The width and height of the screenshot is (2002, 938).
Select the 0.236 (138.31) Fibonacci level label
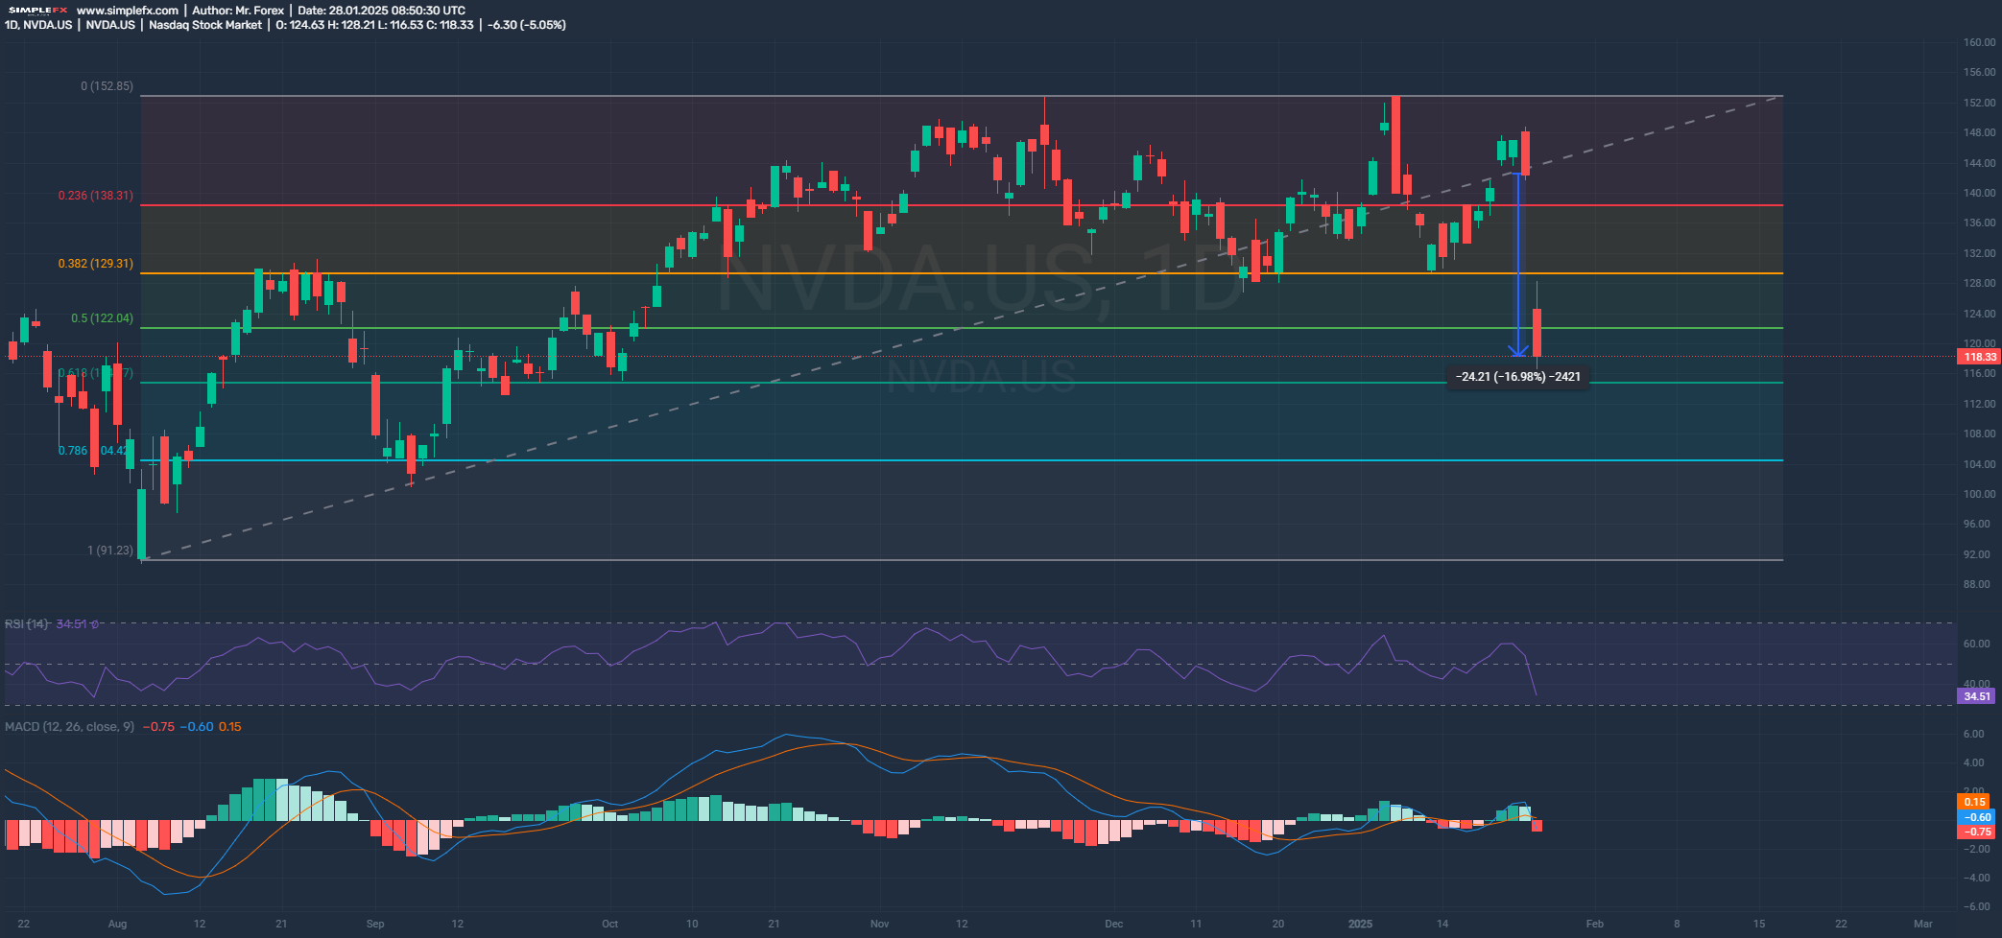[x=95, y=196]
